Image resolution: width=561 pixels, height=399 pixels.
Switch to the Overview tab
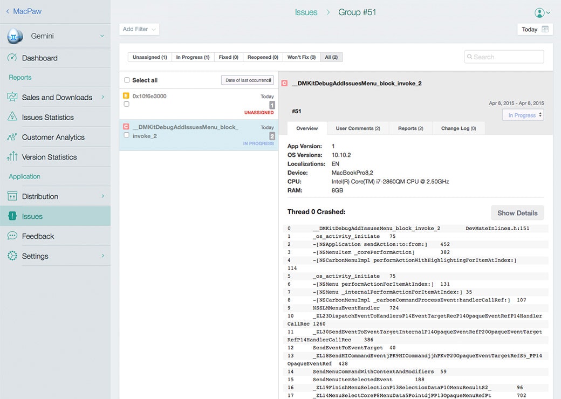tap(307, 128)
